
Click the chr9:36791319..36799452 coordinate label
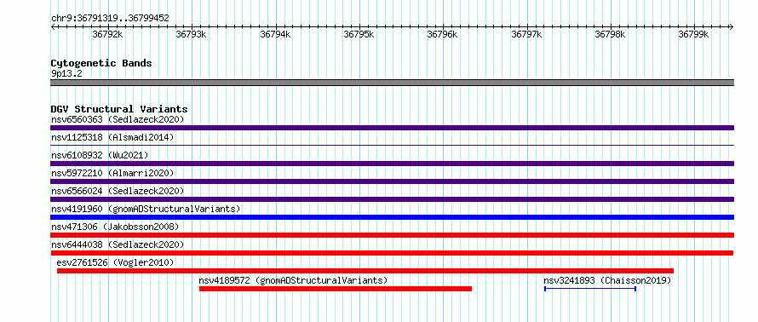coord(110,19)
